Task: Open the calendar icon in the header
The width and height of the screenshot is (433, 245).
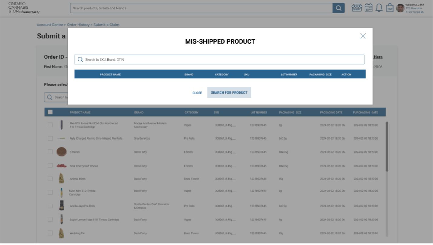Action: (x=369, y=8)
